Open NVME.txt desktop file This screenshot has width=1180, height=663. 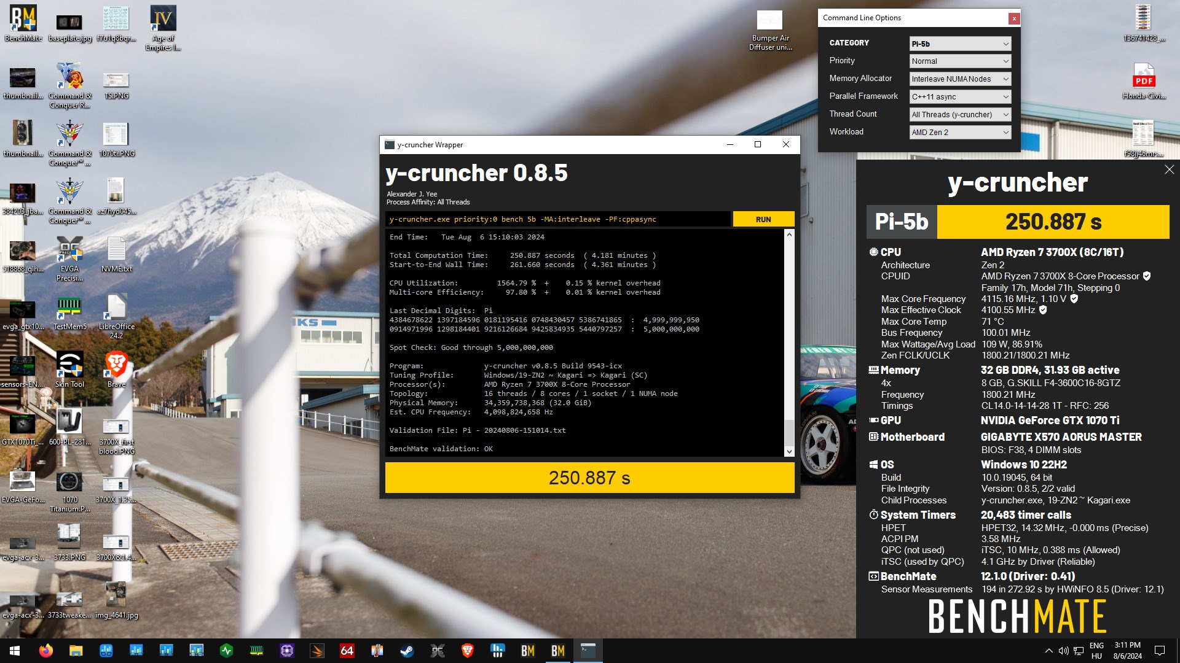116,255
